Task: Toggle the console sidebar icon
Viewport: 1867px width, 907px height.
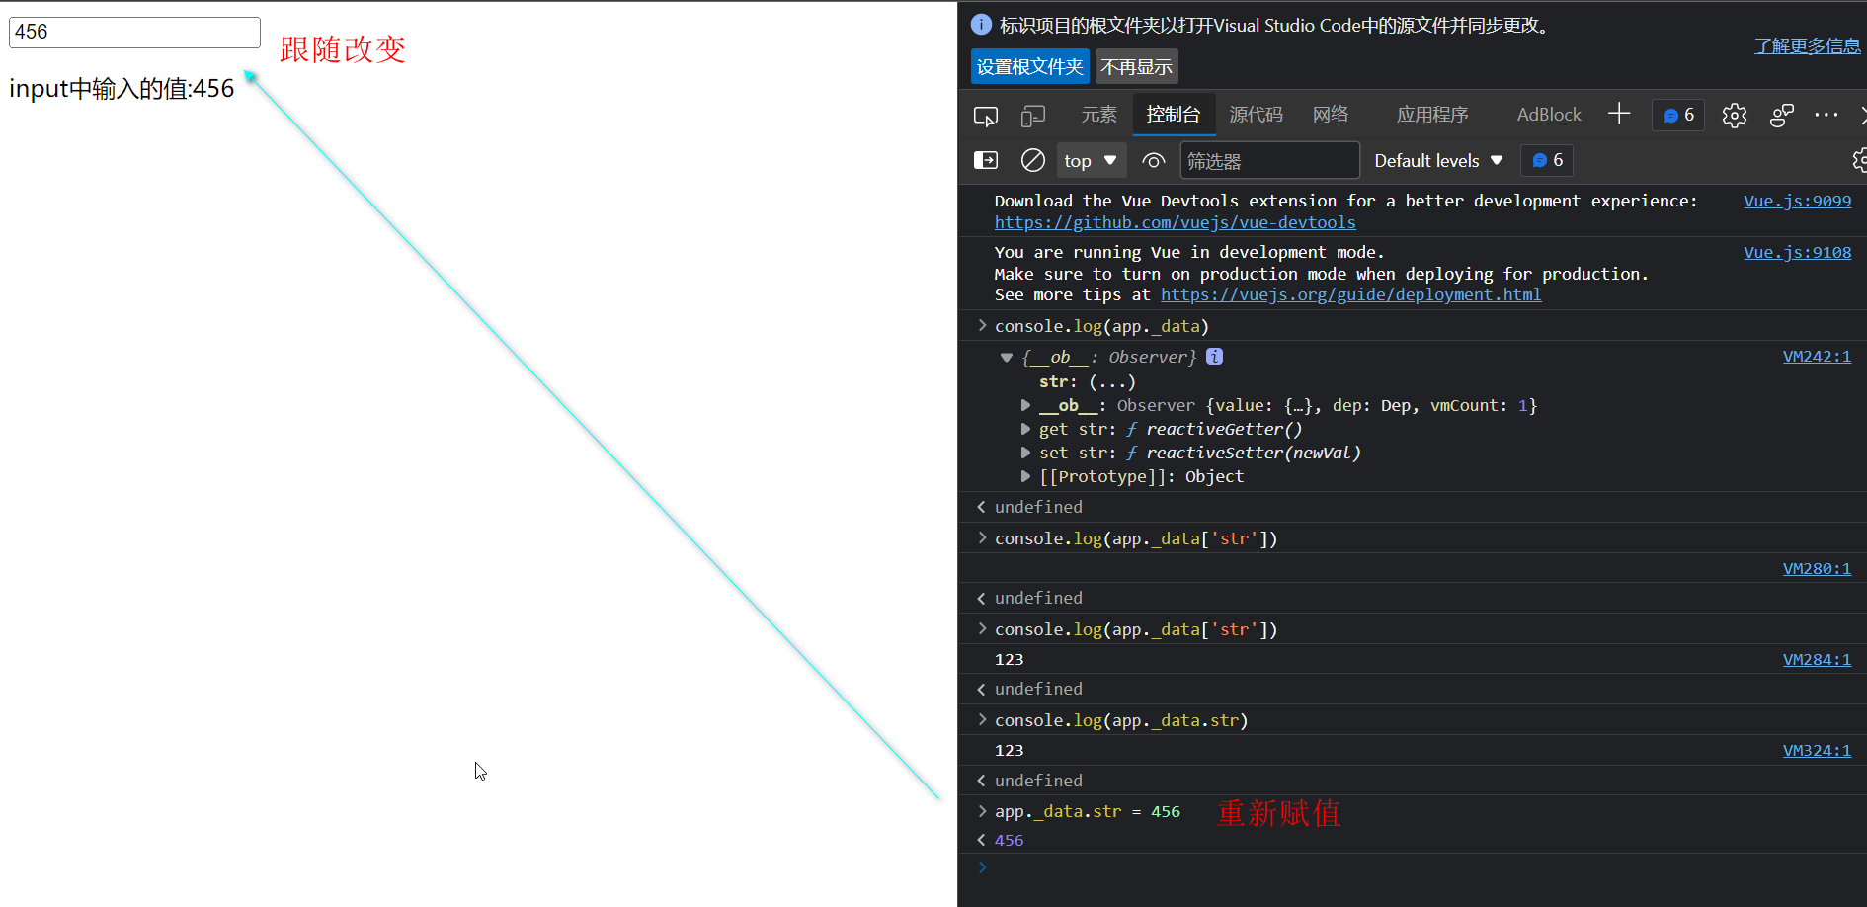Action: click(986, 160)
